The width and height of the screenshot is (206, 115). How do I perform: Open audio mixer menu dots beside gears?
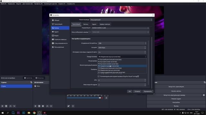[x=73, y=106]
